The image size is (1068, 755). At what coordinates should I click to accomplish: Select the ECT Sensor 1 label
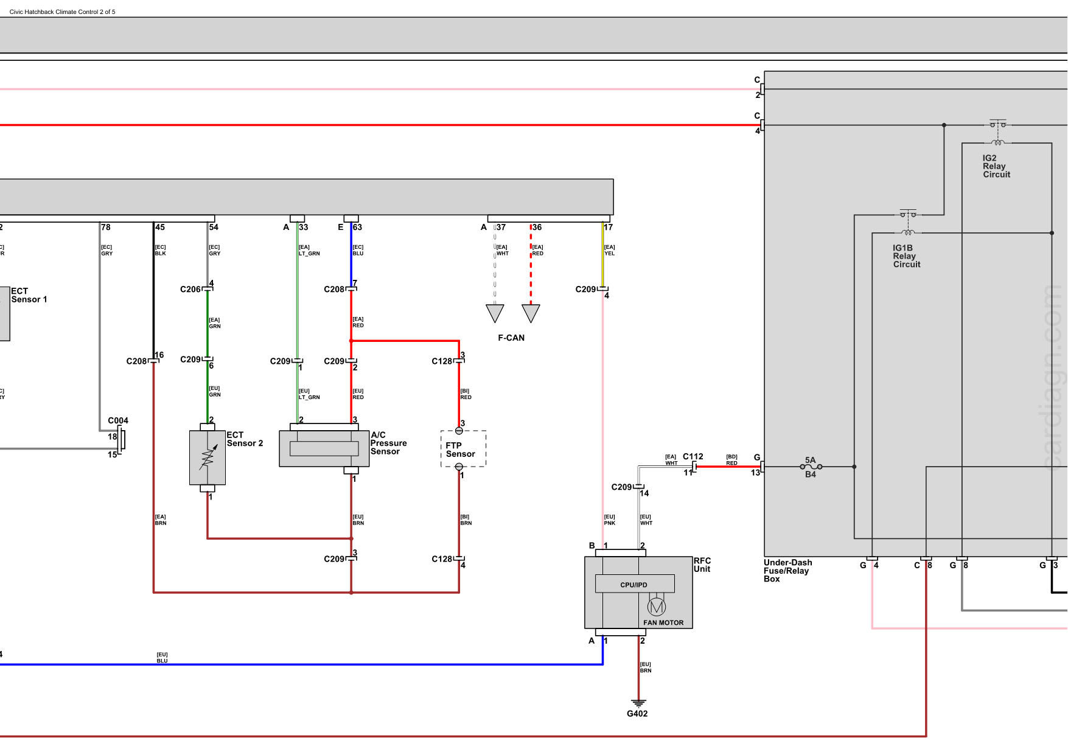[29, 295]
